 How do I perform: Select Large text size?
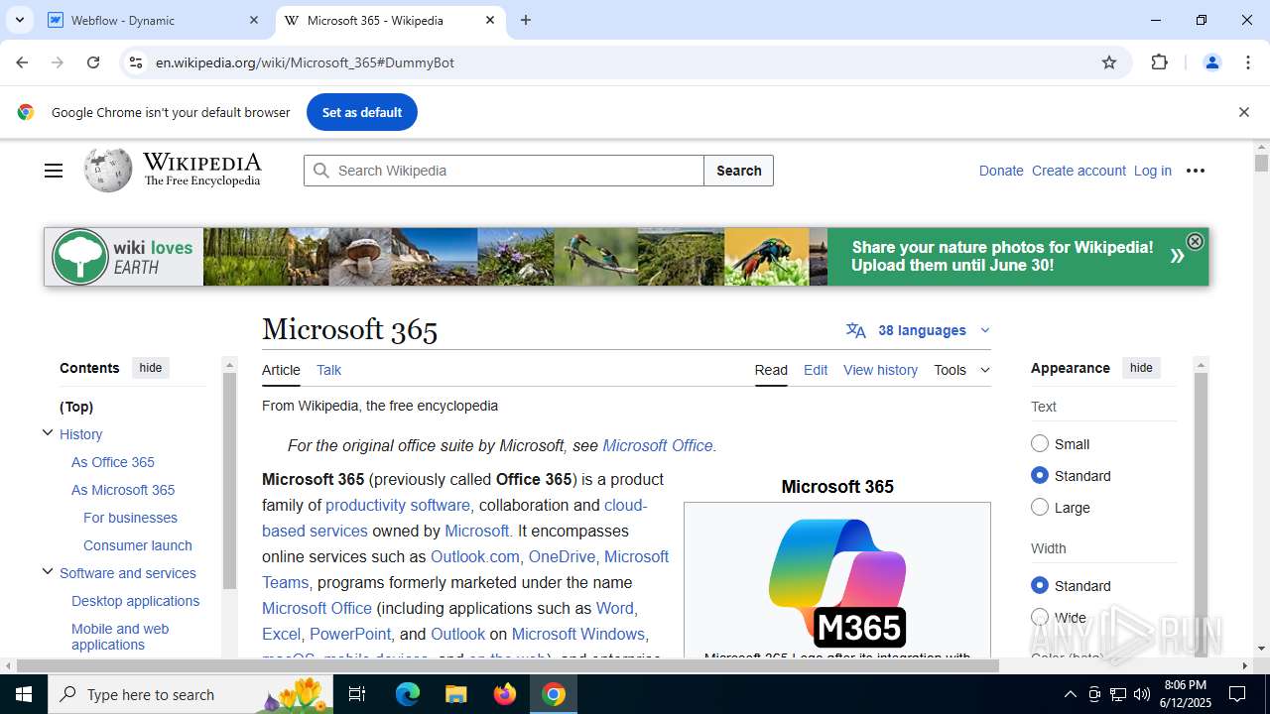1040,507
